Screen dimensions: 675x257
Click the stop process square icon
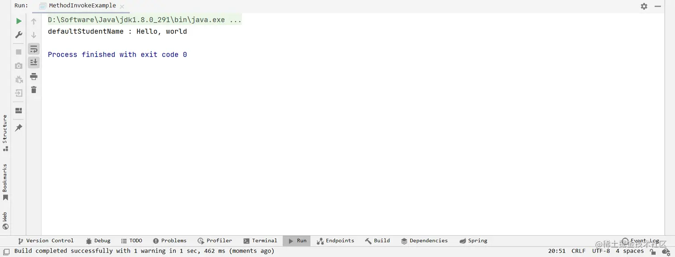click(19, 52)
